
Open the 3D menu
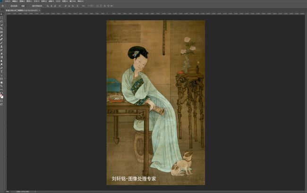coord(58,1)
